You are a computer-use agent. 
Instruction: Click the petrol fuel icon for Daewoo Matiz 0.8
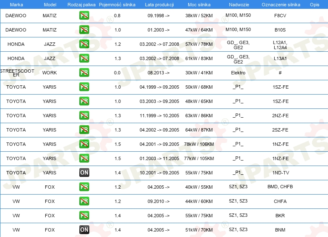coord(84,16)
